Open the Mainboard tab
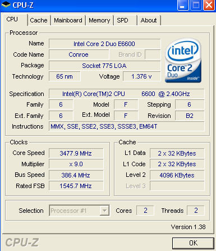216x251 pixels. [x=68, y=20]
